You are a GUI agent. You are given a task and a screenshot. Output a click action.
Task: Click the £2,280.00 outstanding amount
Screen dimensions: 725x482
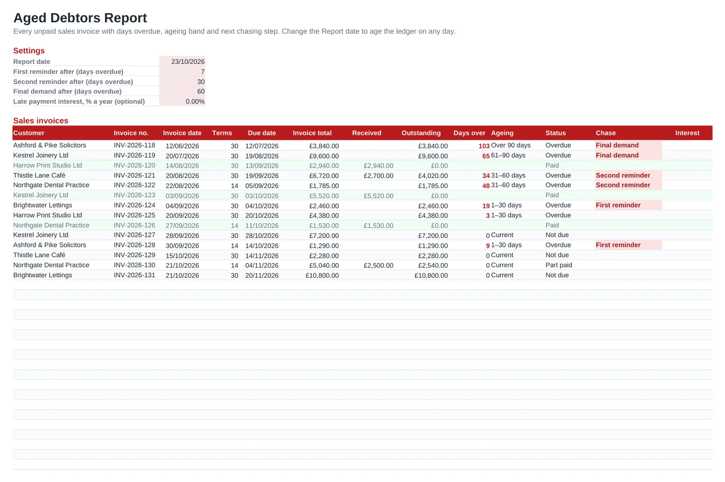433,255
